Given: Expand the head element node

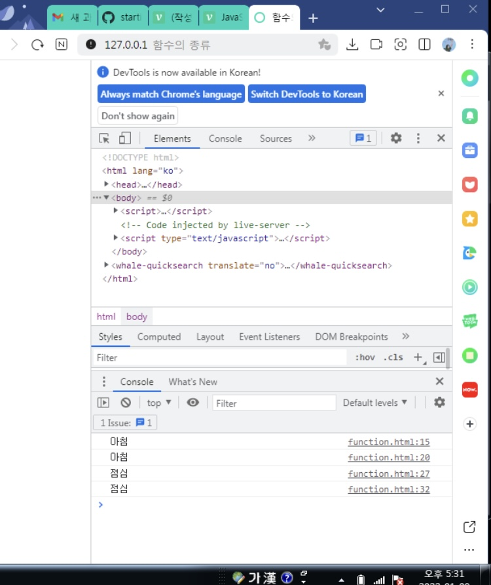Looking at the screenshot, I should 106,184.
